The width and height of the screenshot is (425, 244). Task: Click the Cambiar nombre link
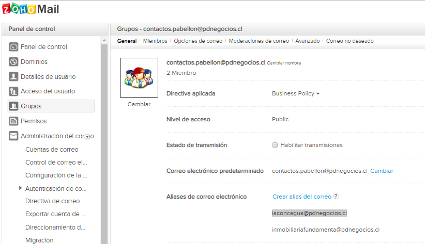[284, 63]
